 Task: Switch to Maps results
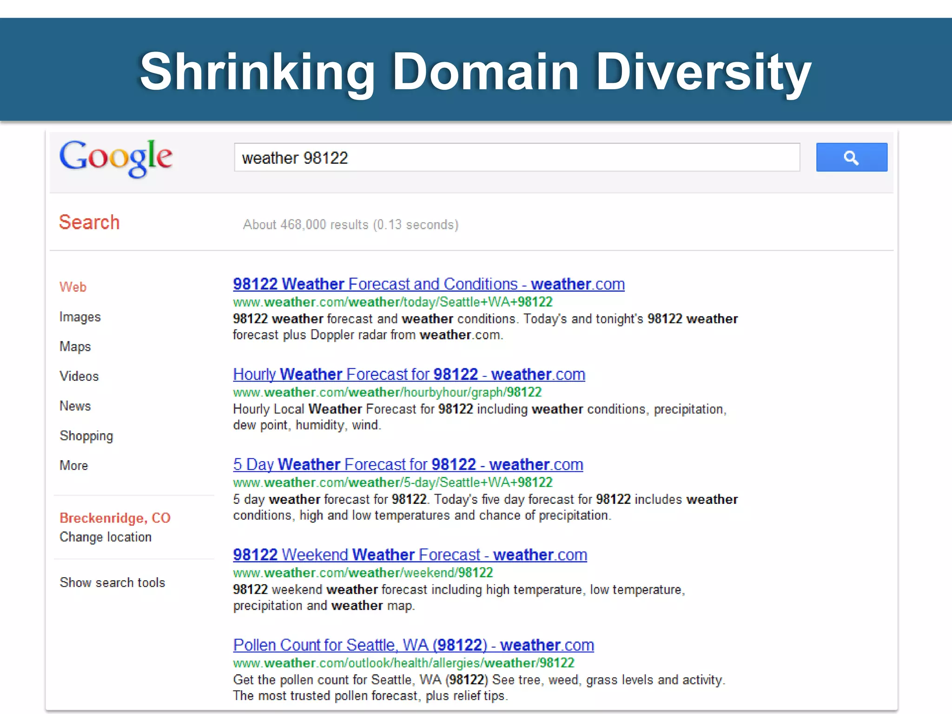[x=75, y=347]
